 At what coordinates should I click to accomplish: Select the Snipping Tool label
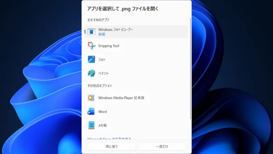pos(108,46)
